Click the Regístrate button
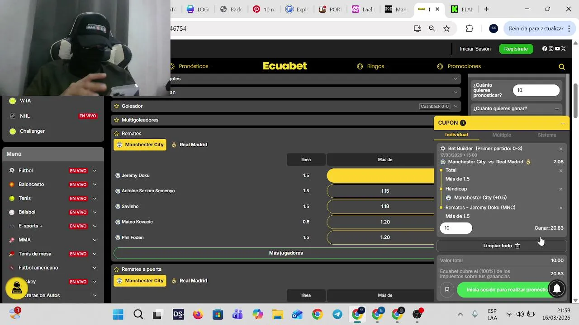Screen dimensions: 579x325 [516, 49]
